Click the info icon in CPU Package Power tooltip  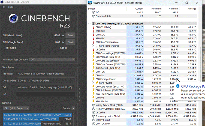(x=177, y=86)
